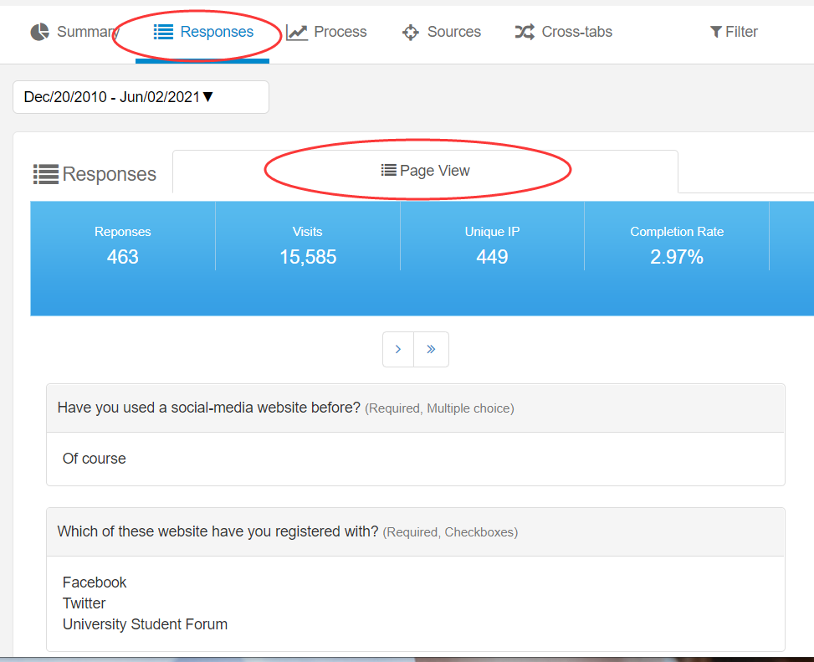Click the line chart Process icon
The width and height of the screenshot is (814, 662).
click(296, 32)
